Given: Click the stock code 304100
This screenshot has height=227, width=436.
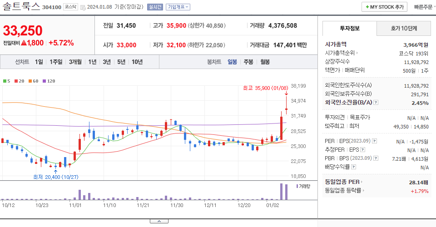Looking at the screenshot, I should click(x=52, y=7).
